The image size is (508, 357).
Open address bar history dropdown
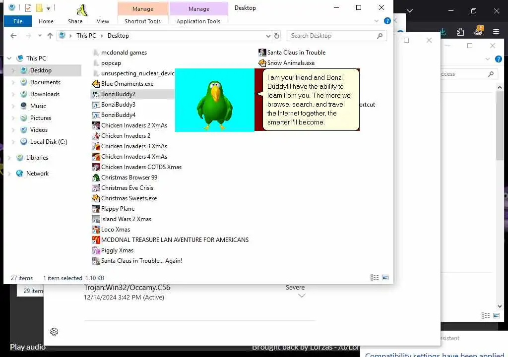(x=268, y=36)
